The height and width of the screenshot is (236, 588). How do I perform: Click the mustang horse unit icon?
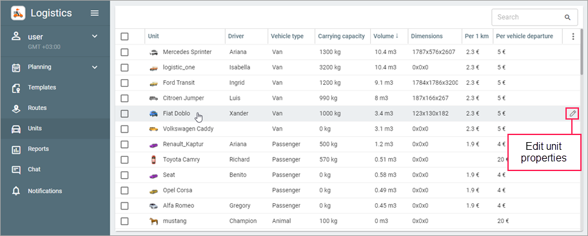153,221
